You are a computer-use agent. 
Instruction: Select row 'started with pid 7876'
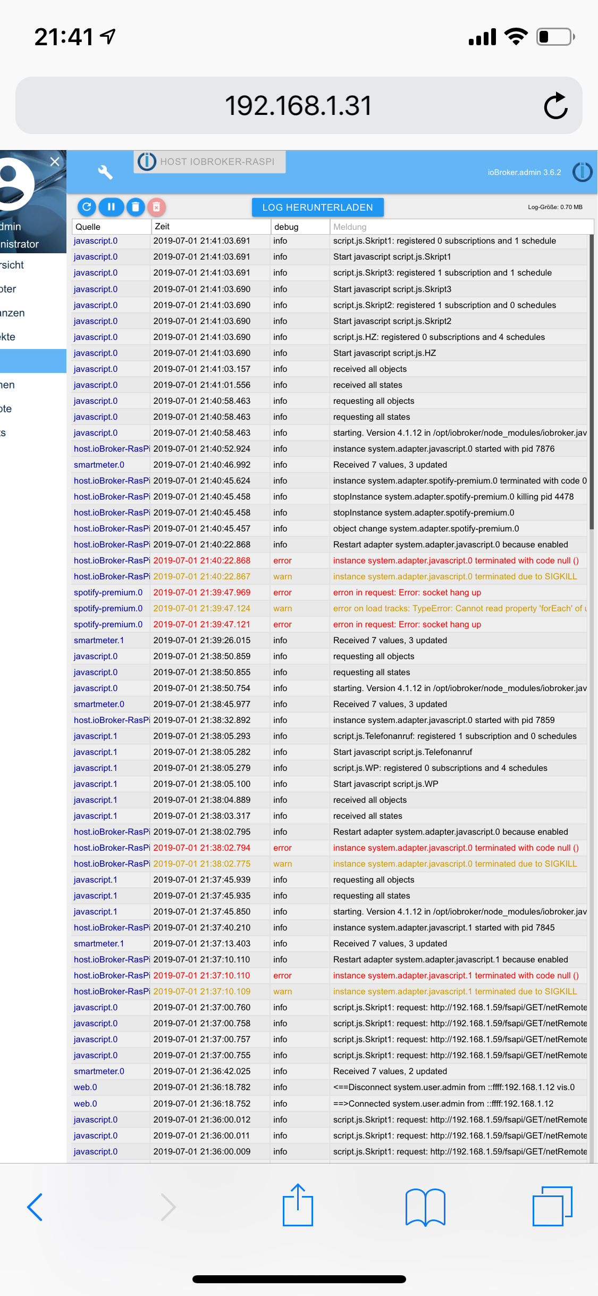(x=330, y=449)
